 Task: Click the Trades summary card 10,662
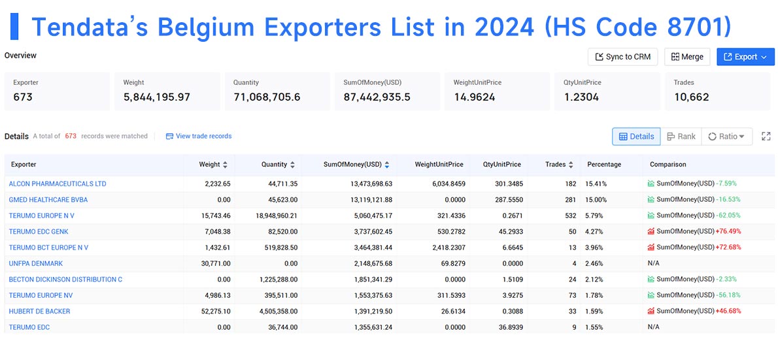coord(718,91)
